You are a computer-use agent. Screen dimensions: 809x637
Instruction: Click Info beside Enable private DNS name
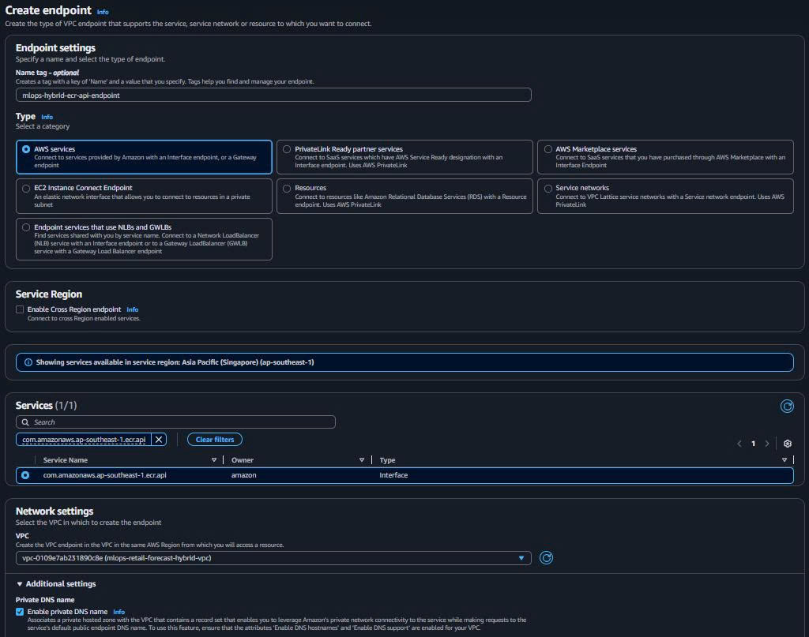click(x=119, y=611)
